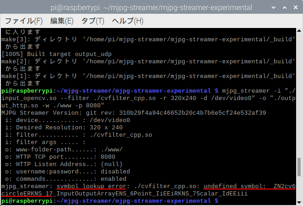Click the 'make[3]:' directory line
Viewport: 303px width, 206px height.
[x=149, y=39]
